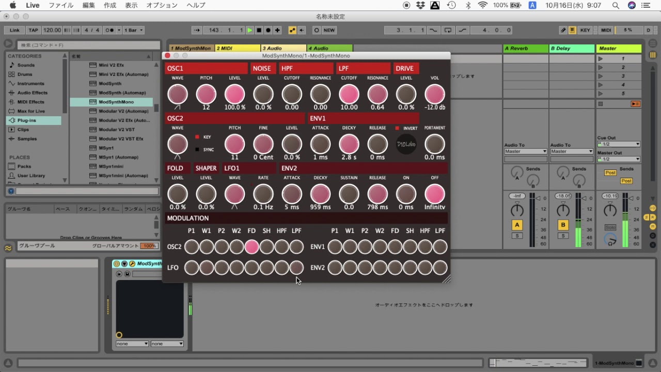Enable MIDI Map Mode with the MIDI button
Image resolution: width=661 pixels, height=372 pixels.
tap(606, 30)
